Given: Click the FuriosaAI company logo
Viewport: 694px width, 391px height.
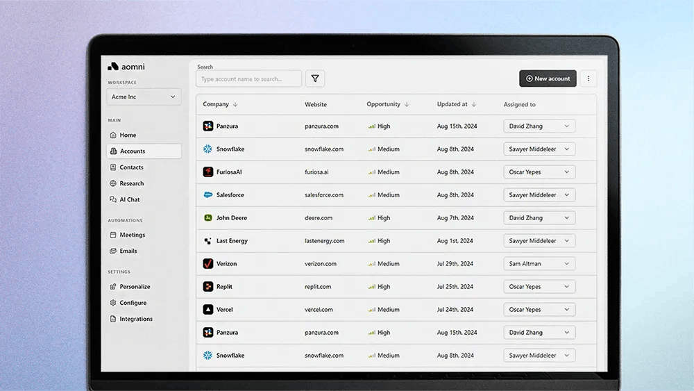Looking at the screenshot, I should pos(208,172).
